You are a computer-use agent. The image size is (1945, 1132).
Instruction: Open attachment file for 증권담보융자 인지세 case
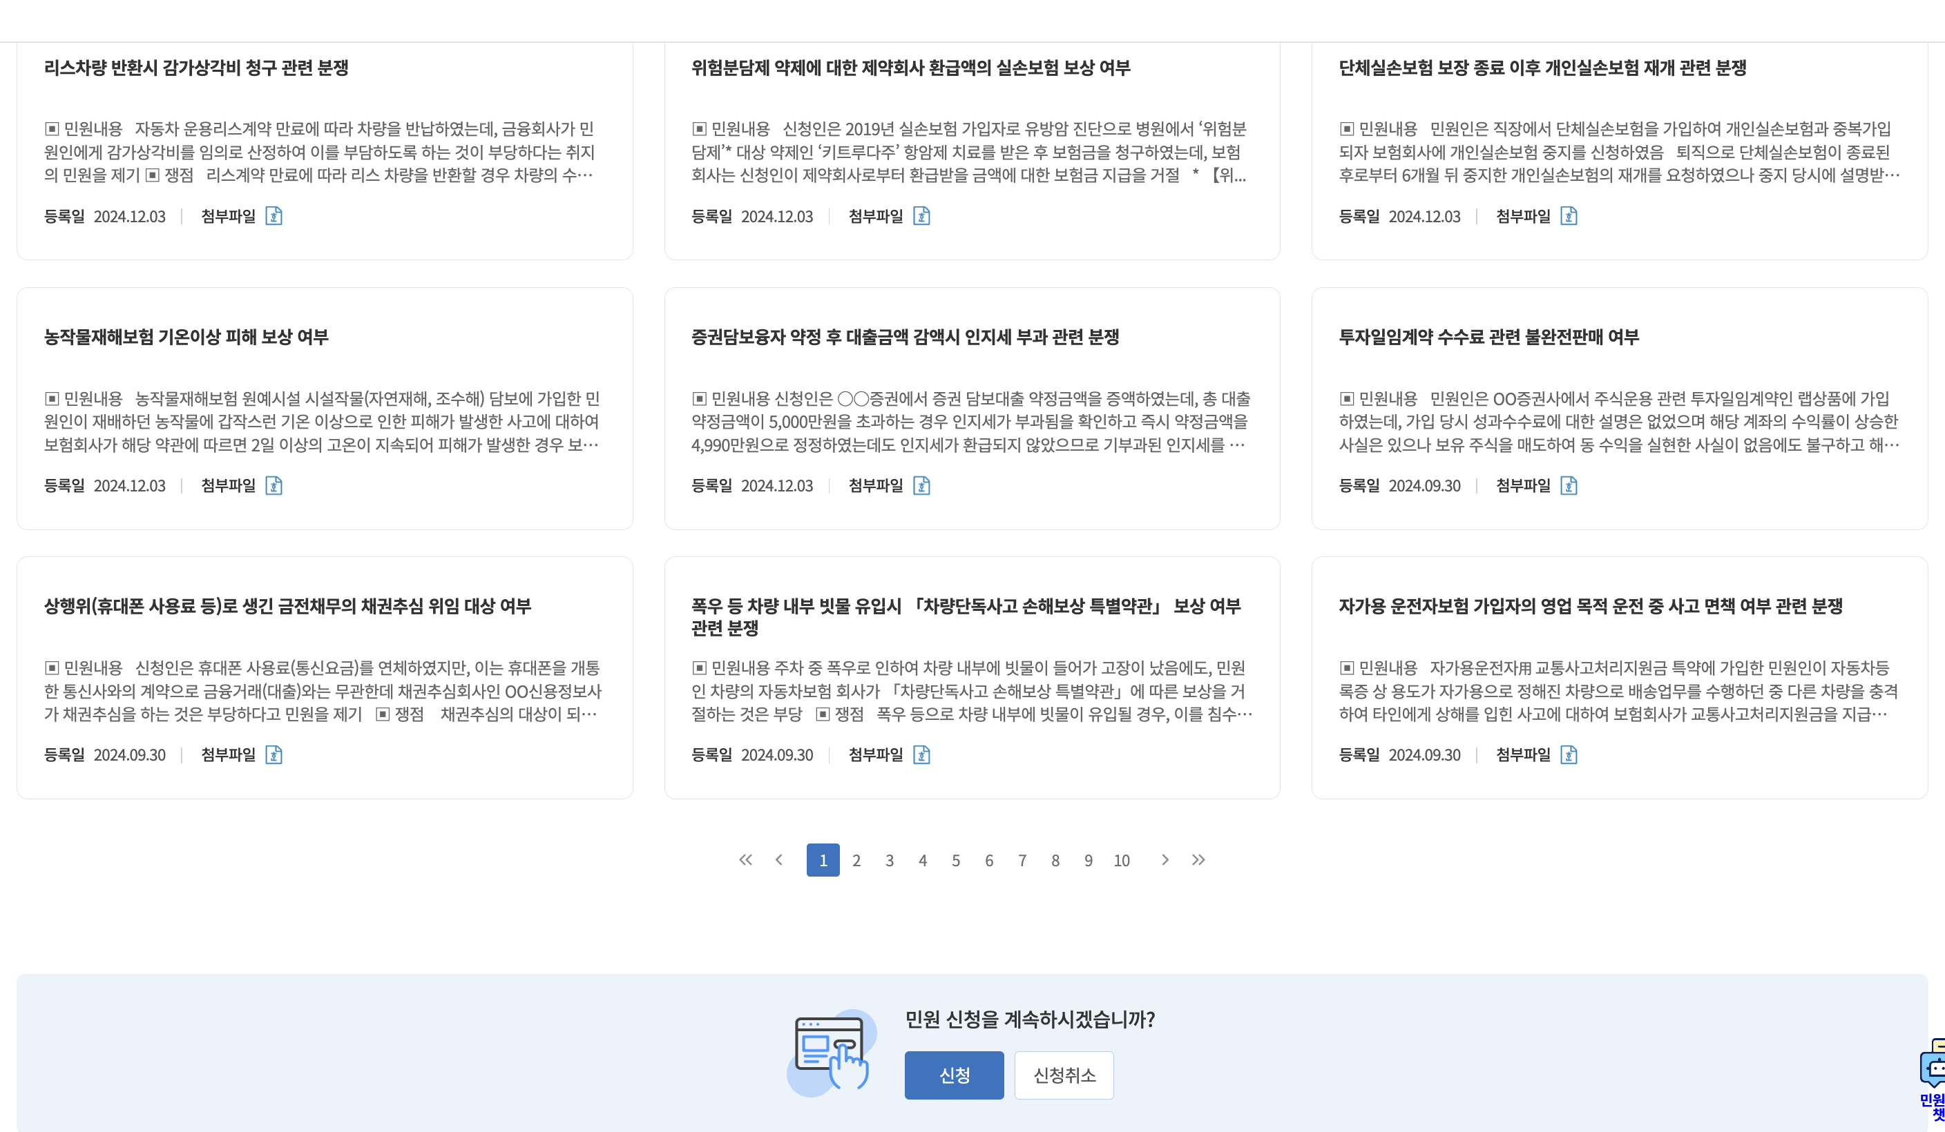tap(921, 485)
